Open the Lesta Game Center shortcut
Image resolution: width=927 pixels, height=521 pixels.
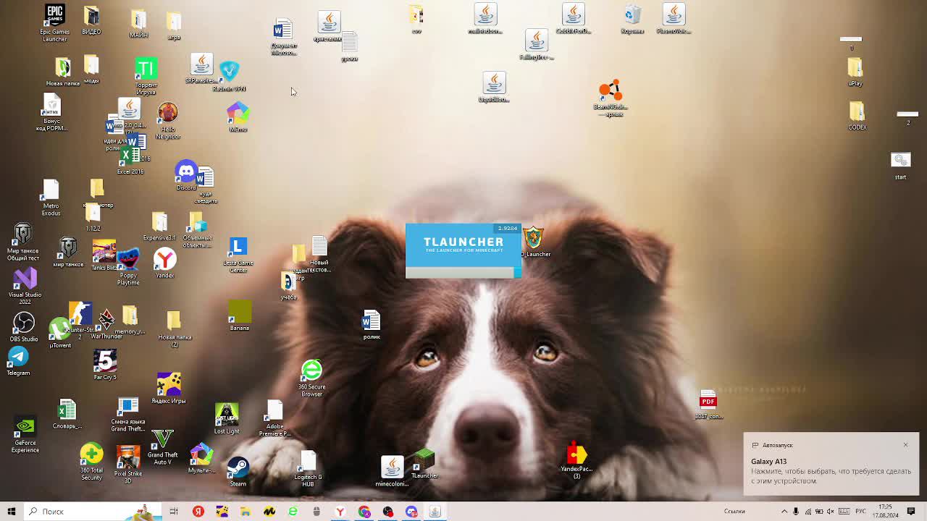click(x=238, y=255)
